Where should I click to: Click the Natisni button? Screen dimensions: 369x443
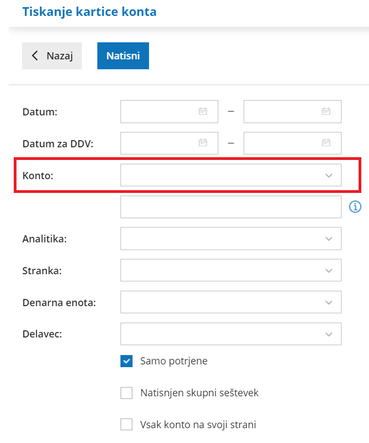pyautogui.click(x=123, y=56)
